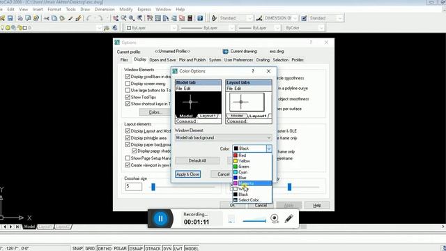Viewport: 446px width, 251px height.
Task: Toggle Show Page Setup Manager checkbox
Action: pos(128,158)
